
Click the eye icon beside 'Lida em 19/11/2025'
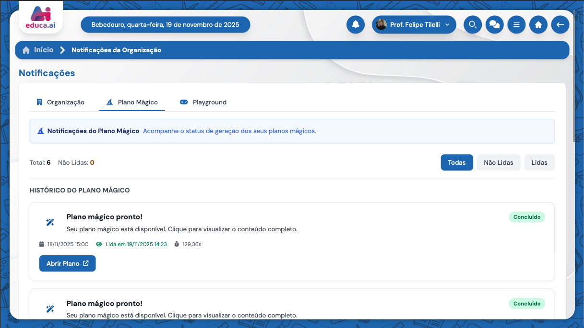pyautogui.click(x=99, y=244)
